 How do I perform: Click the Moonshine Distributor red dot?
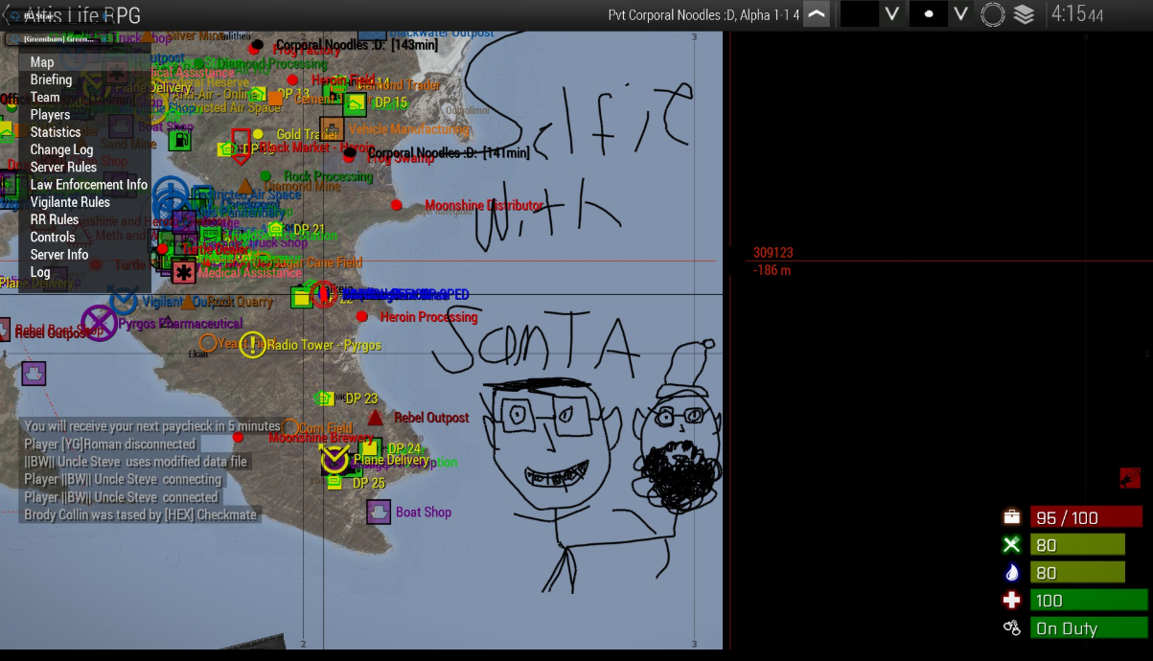(x=396, y=205)
